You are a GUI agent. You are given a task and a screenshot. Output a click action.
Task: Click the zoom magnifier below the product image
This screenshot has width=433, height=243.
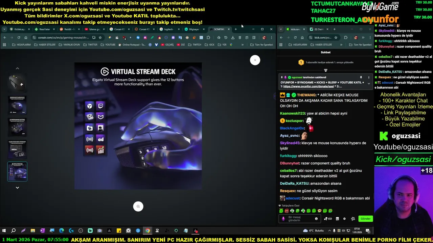[138, 206]
